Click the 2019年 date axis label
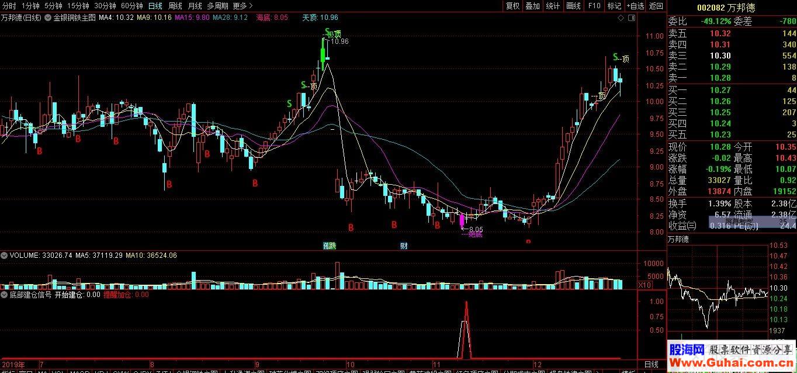This screenshot has width=797, height=373. click(x=13, y=364)
